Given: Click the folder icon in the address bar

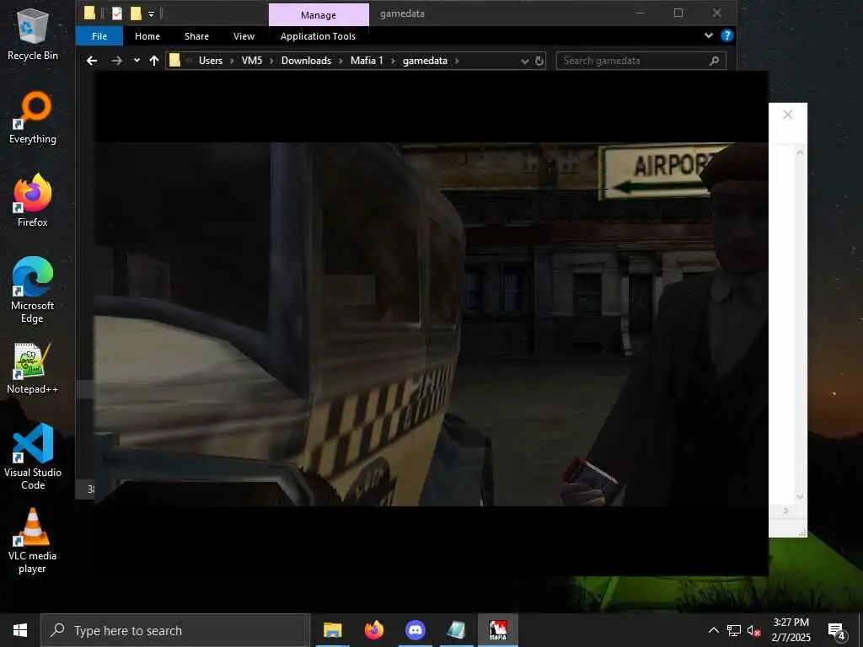Looking at the screenshot, I should coord(174,61).
